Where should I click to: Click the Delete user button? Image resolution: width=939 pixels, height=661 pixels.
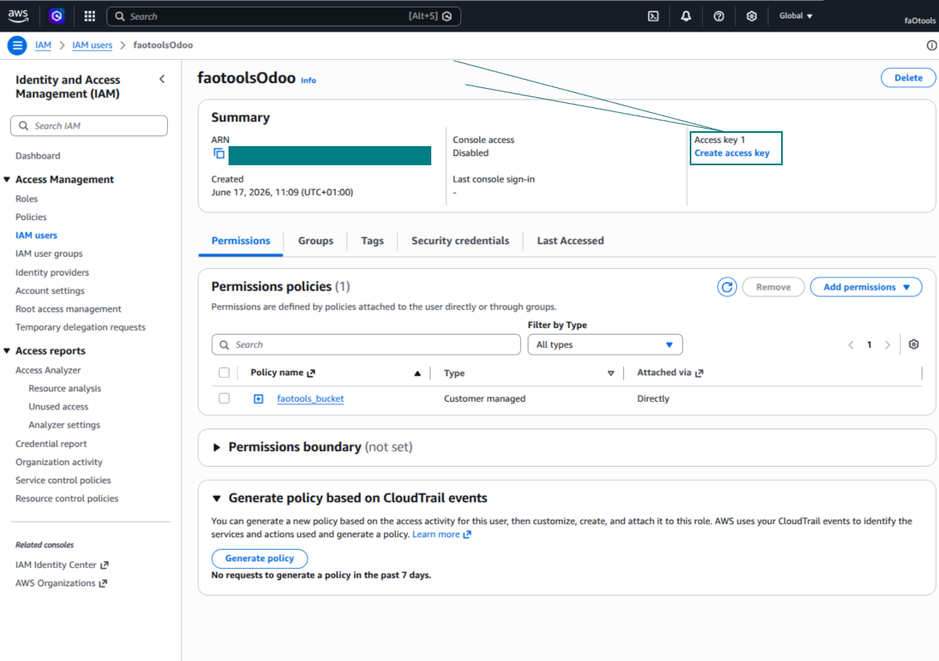[908, 78]
